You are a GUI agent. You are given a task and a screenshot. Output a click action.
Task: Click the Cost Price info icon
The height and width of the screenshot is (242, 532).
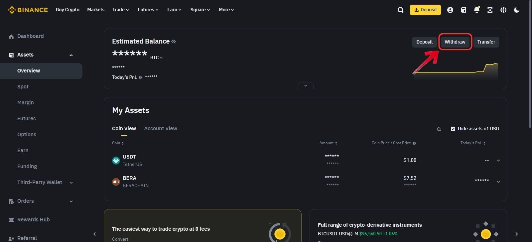click(414, 143)
